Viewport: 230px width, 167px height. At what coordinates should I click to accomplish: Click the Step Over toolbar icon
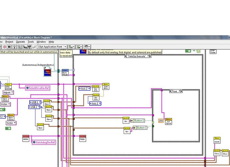pyautogui.click(x=30, y=47)
